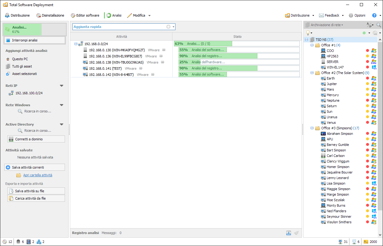Click the help question mark icon
This screenshot has width=383, height=246.
click(x=374, y=15)
